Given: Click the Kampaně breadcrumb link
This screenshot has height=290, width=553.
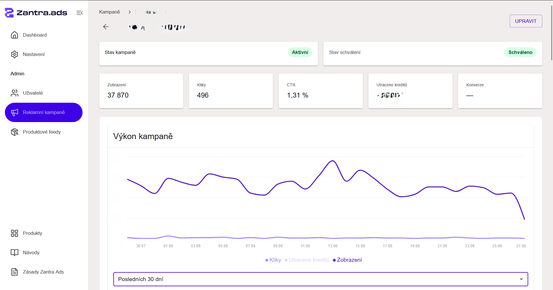Looking at the screenshot, I should coord(109,12).
